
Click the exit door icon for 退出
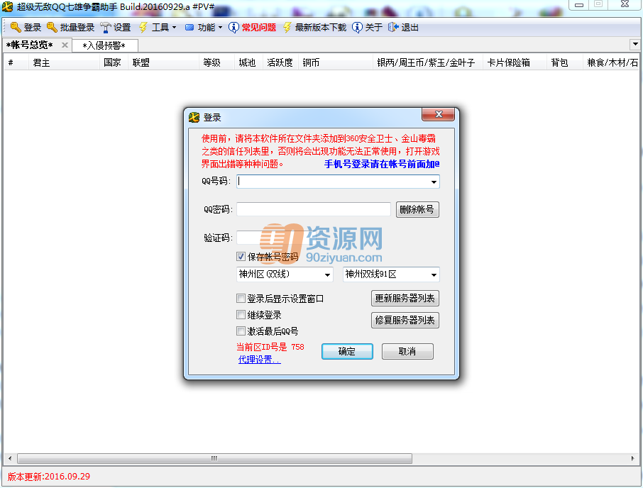tap(393, 28)
